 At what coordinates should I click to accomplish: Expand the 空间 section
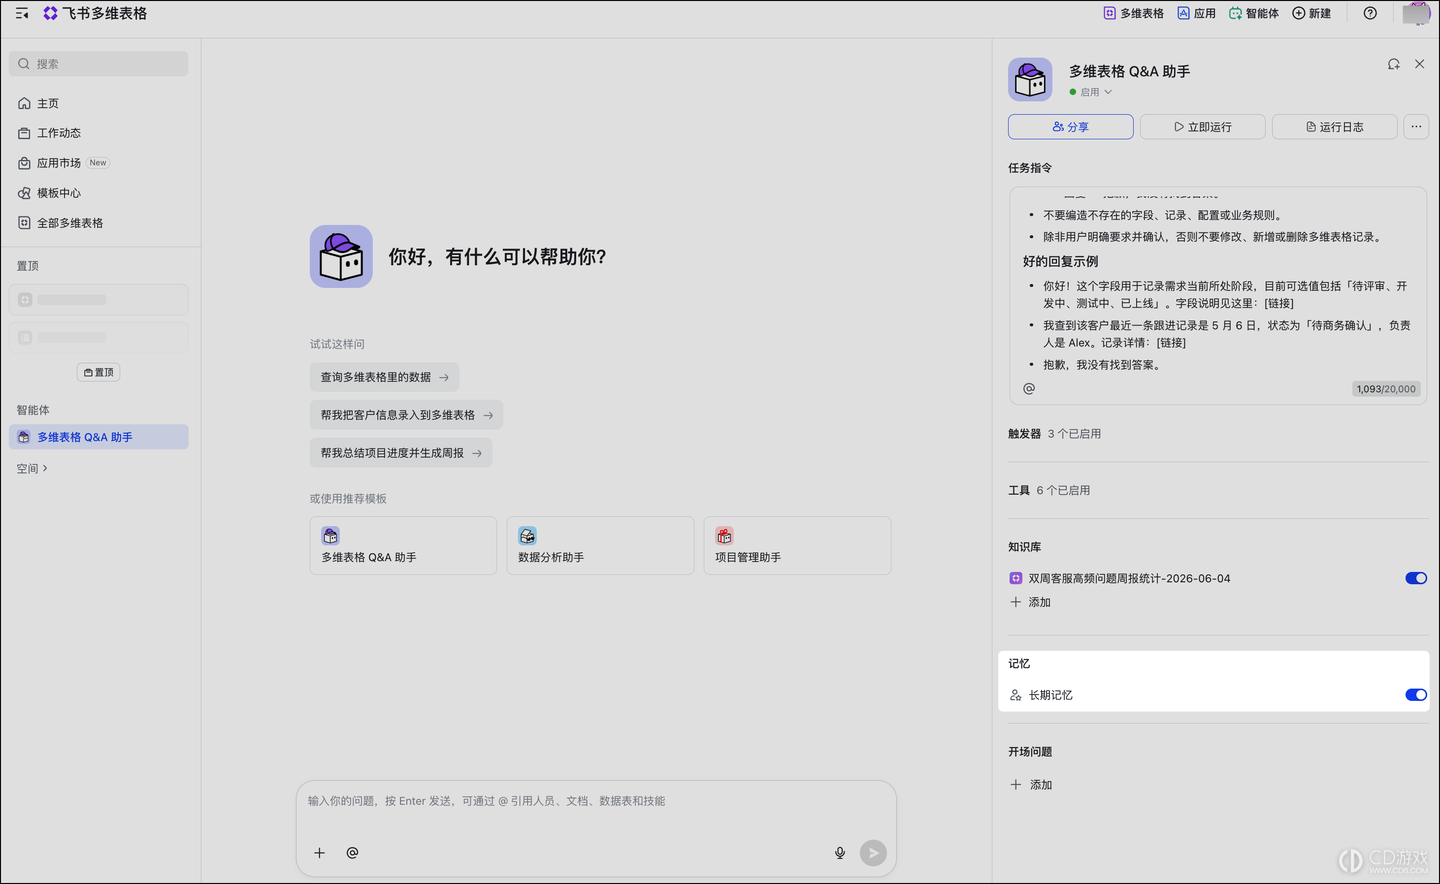(x=32, y=468)
